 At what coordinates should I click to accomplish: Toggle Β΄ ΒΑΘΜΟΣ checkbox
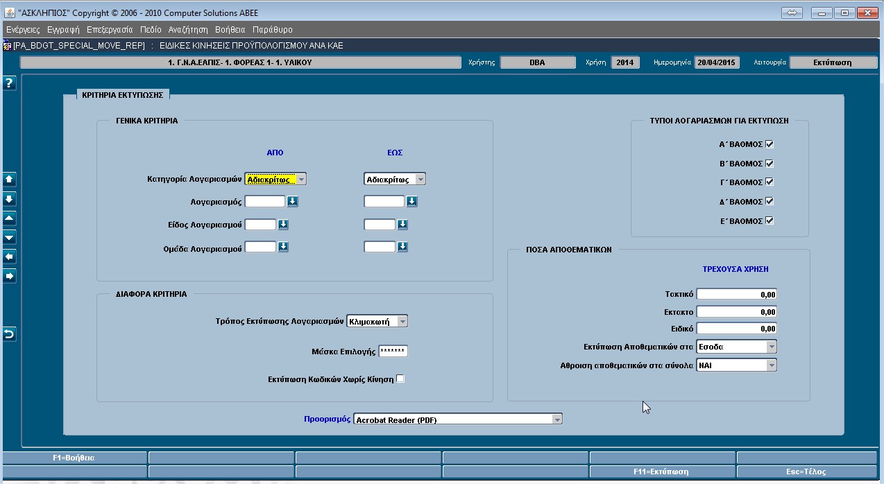pyautogui.click(x=770, y=164)
